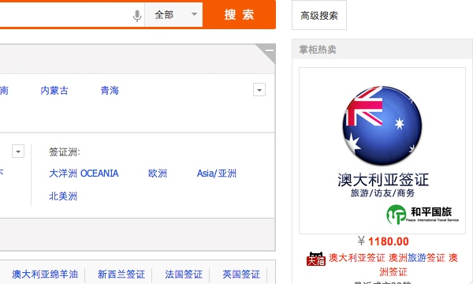
Task: Click the orange 搜索 button
Action: (x=239, y=14)
